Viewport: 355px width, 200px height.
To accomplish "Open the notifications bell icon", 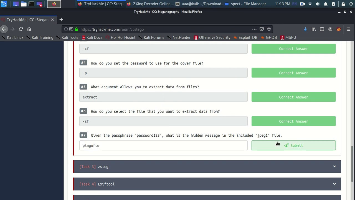I will pos(326,4).
